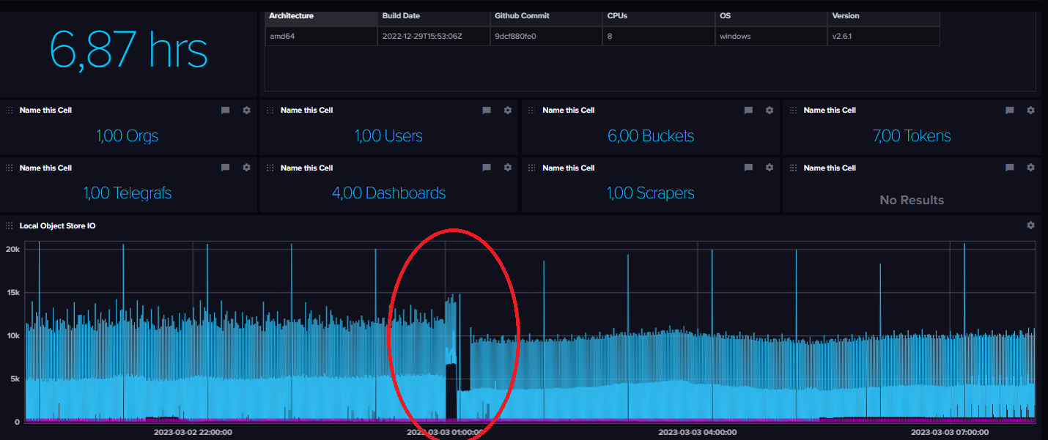Click drag handle of the 1,00 Telegrafs cell

point(10,168)
